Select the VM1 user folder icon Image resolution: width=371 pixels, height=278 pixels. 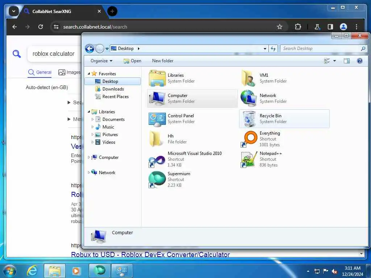pyautogui.click(x=248, y=78)
